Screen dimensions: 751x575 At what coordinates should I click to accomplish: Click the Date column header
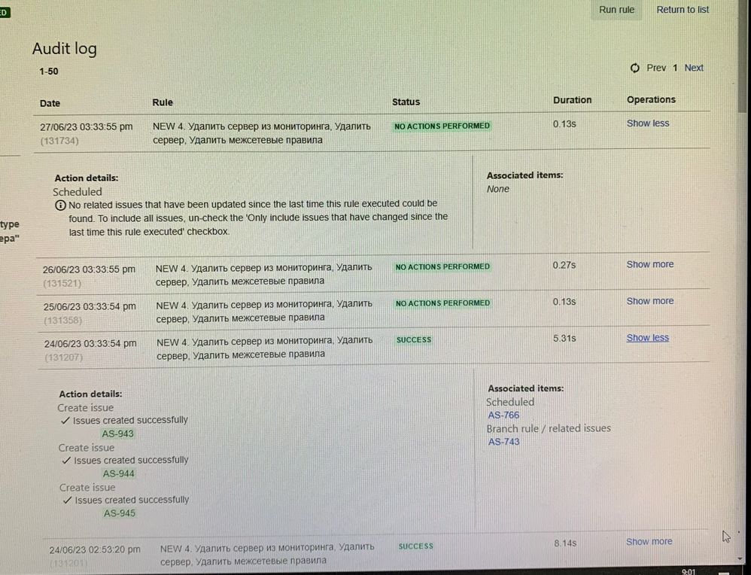[50, 103]
